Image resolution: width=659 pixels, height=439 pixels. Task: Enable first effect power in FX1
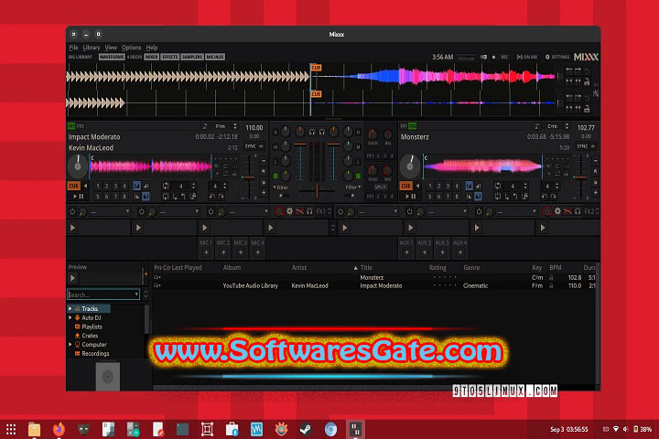pyautogui.click(x=72, y=212)
